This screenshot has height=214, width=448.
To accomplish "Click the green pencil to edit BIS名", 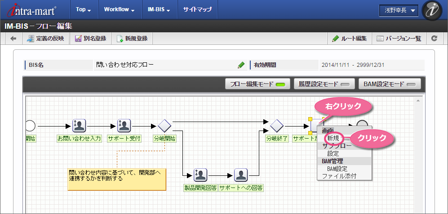I will point(241,65).
